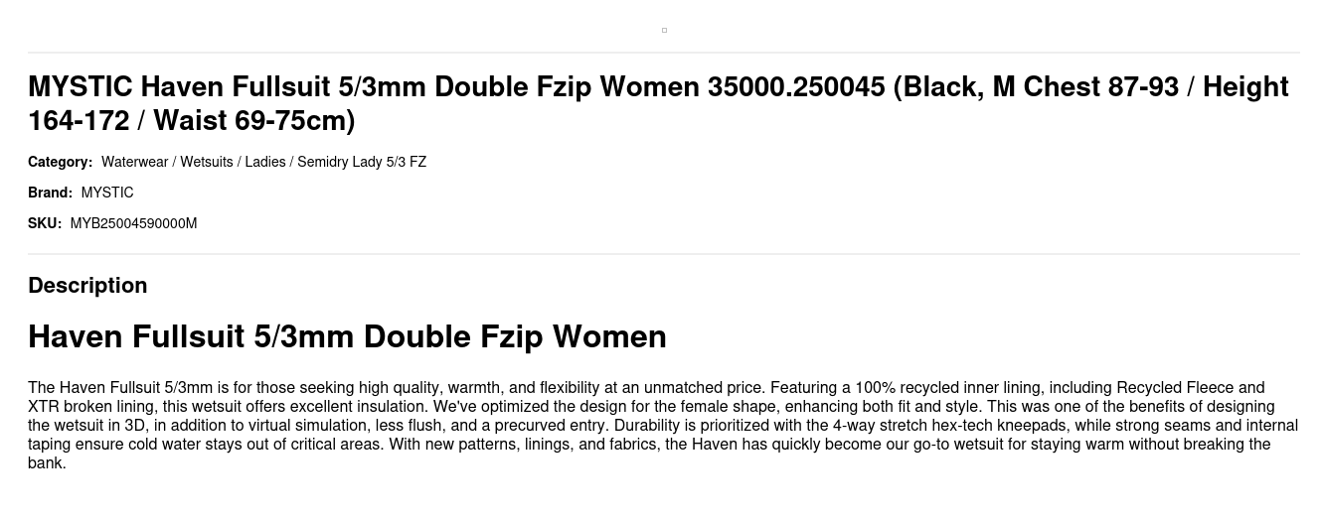Click the large Haven Fullsuit 5/3mm subheading
1320x521 pixels.
pyautogui.click(x=347, y=336)
